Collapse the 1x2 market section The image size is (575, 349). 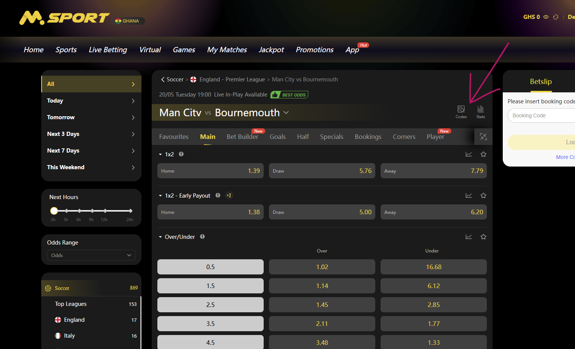(x=160, y=154)
